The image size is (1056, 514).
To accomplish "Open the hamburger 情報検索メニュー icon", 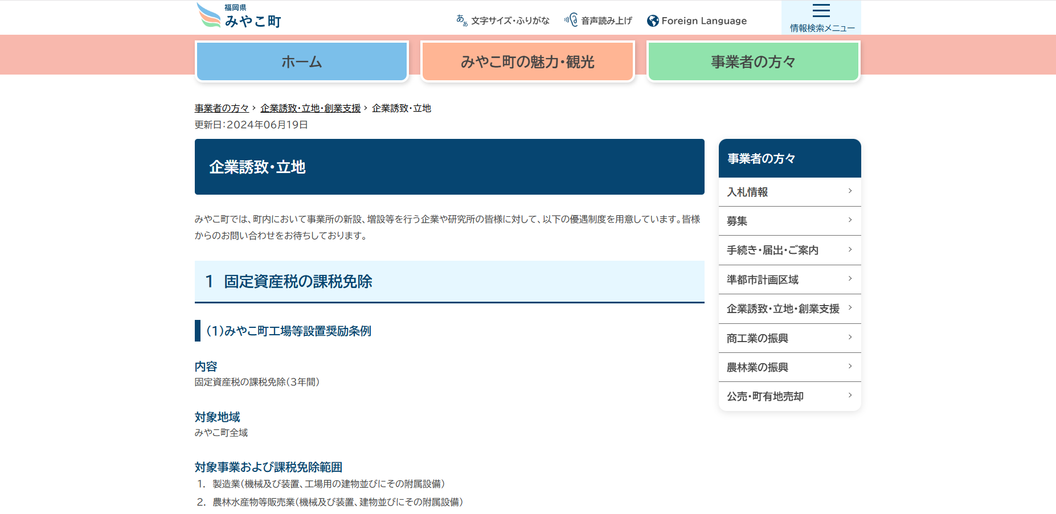I will [821, 10].
